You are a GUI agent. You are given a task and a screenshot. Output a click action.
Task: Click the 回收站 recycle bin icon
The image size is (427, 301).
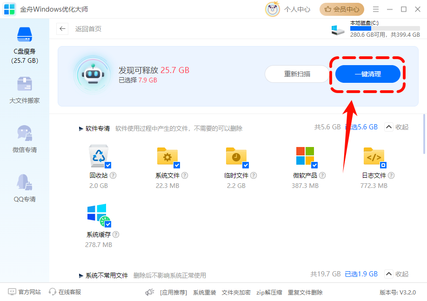click(99, 155)
